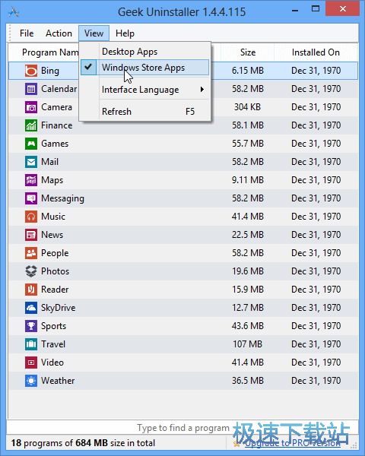Viewport: 365px width, 456px height.
Task: Sort by Installed On column header
Action: click(x=316, y=52)
